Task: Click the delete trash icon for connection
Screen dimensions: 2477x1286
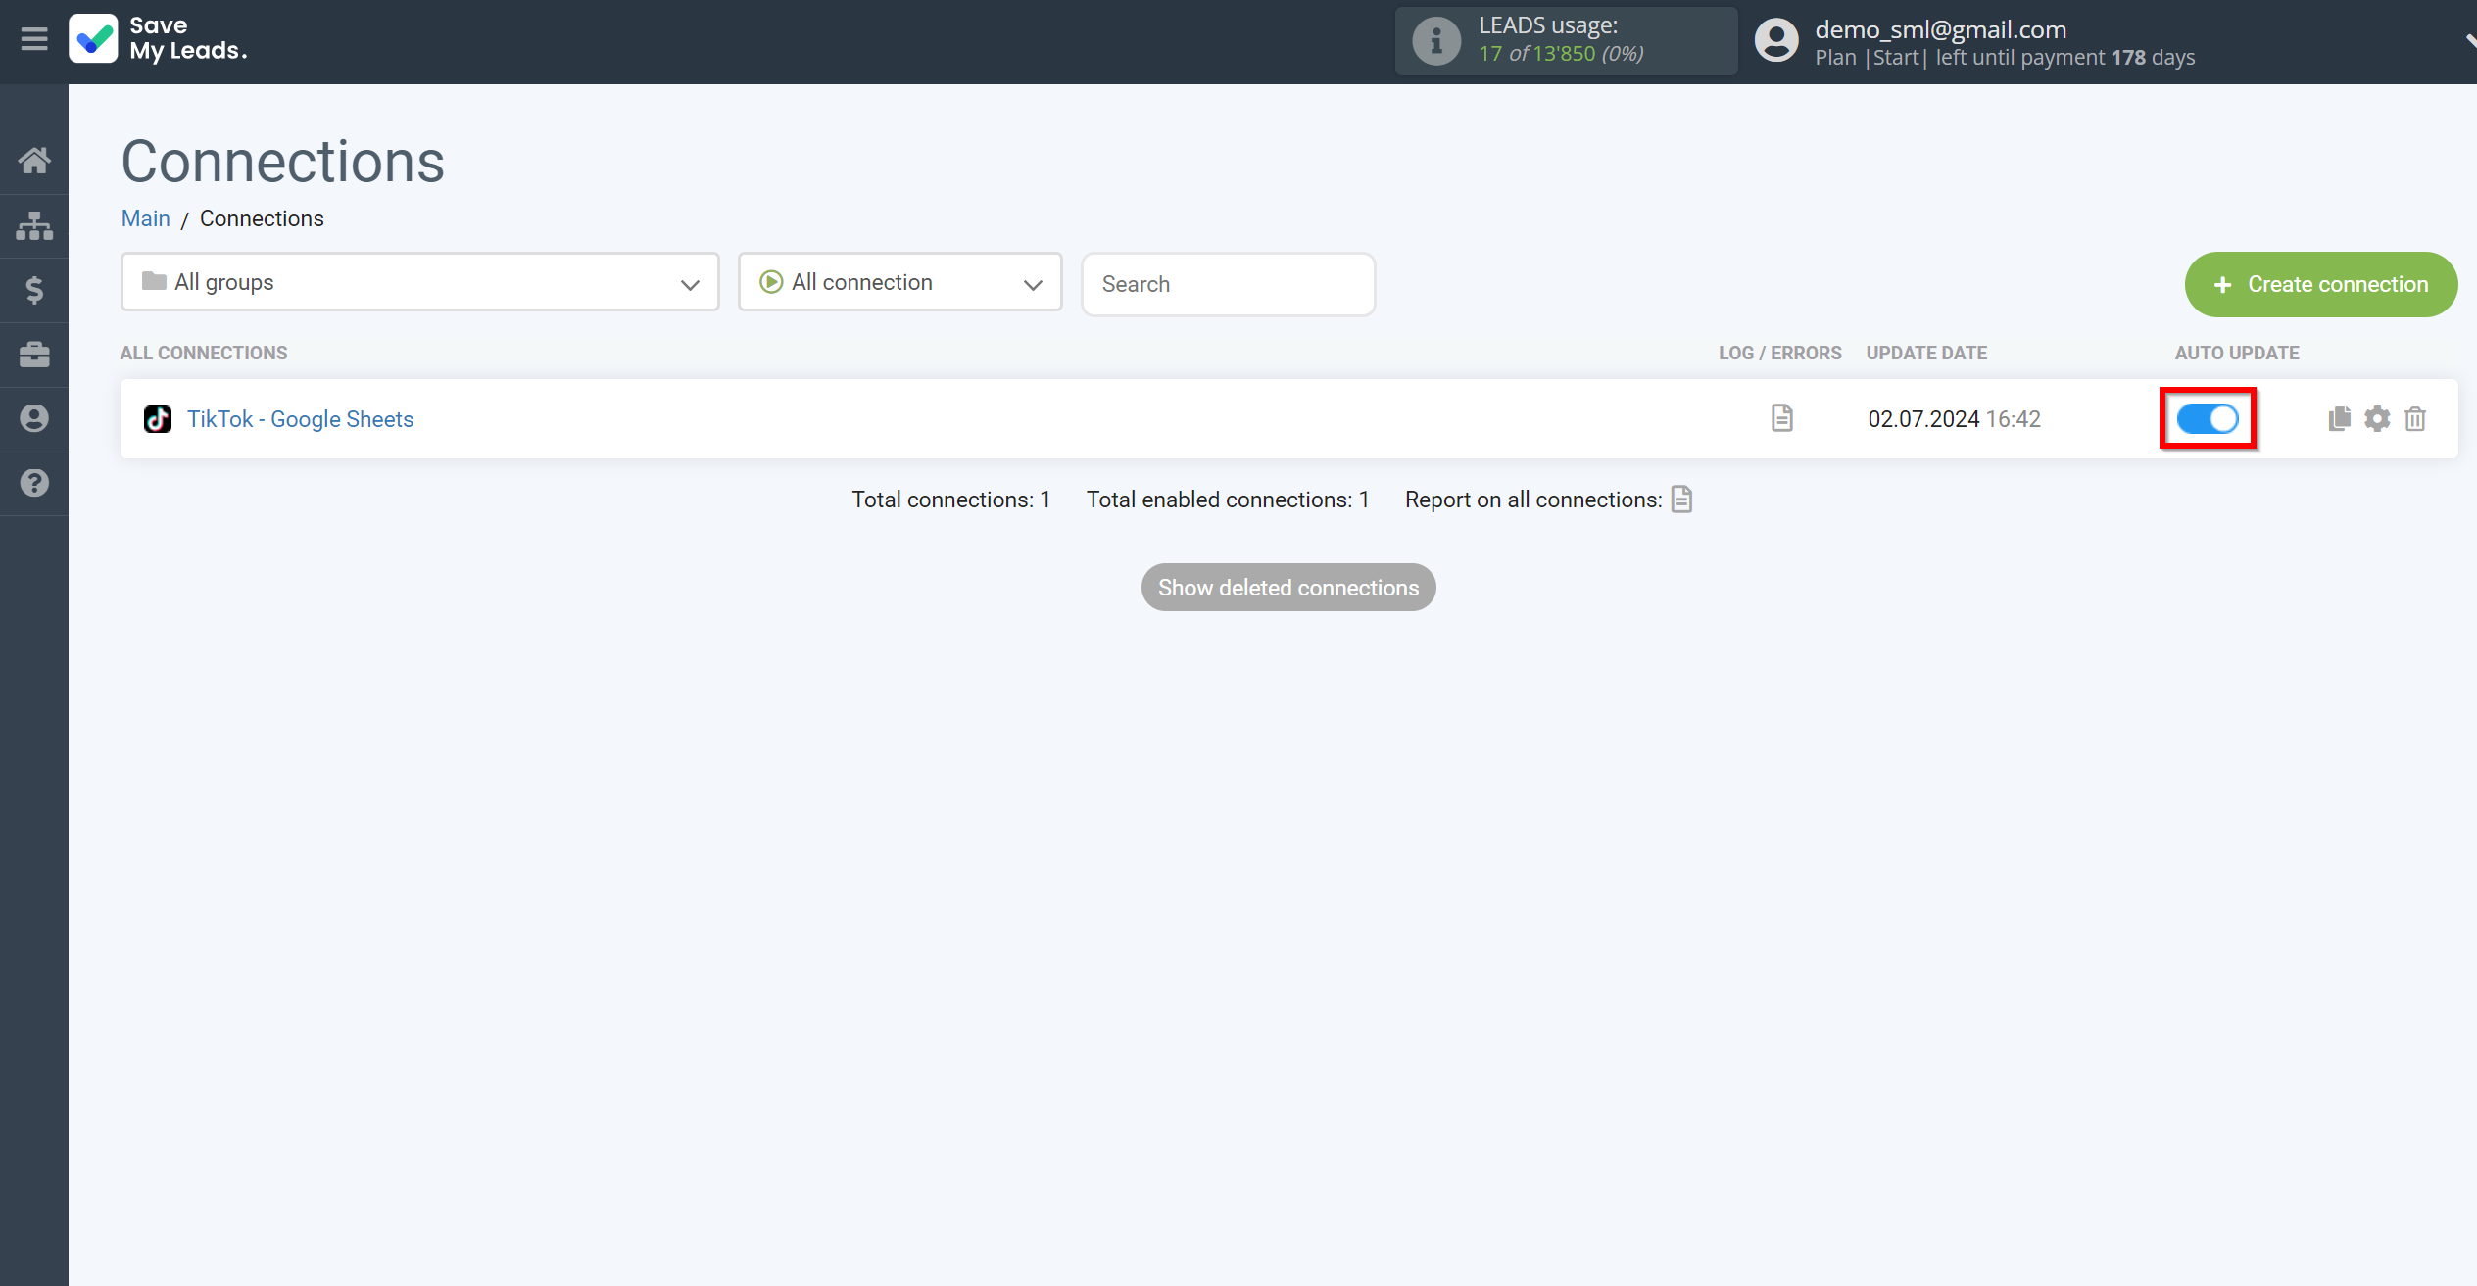Action: pyautogui.click(x=2416, y=418)
